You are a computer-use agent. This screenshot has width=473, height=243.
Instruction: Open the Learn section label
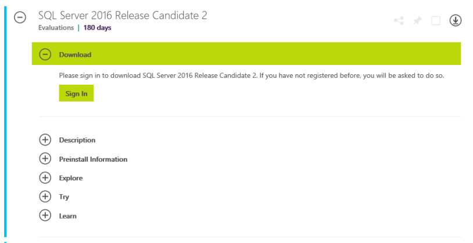pos(67,216)
